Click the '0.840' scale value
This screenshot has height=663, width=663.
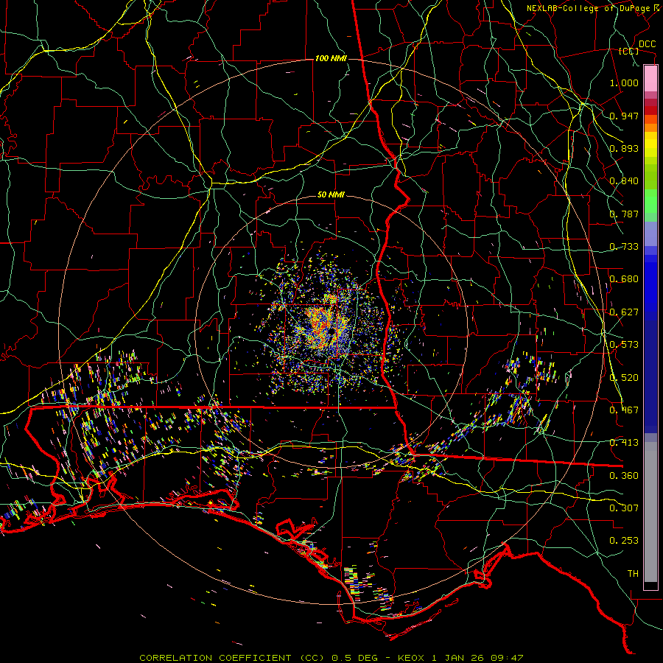624,181
